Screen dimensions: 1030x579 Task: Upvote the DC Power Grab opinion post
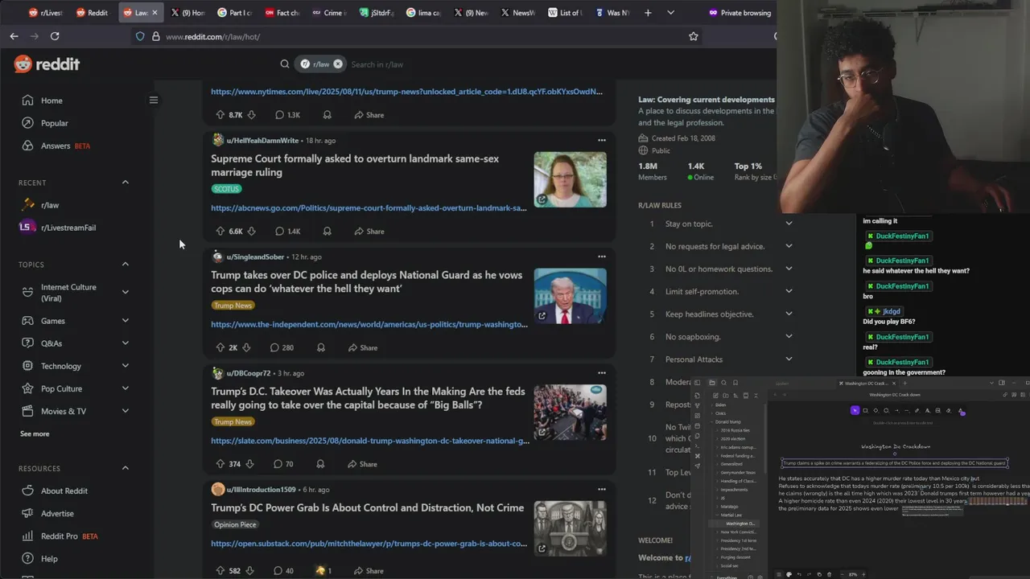click(220, 571)
